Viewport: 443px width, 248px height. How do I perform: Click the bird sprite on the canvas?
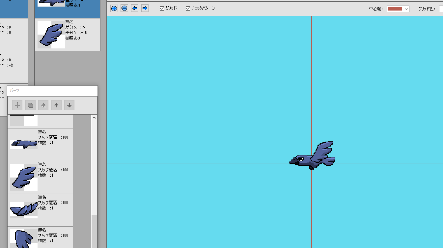[313, 157]
